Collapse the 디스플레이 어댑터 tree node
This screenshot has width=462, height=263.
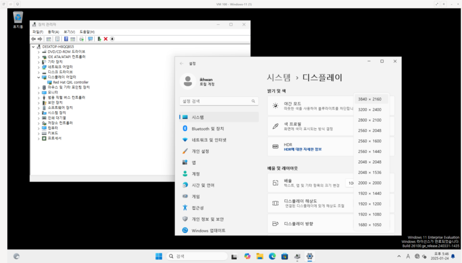(39, 77)
